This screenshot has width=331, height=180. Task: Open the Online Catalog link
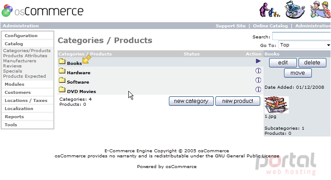[270, 26]
